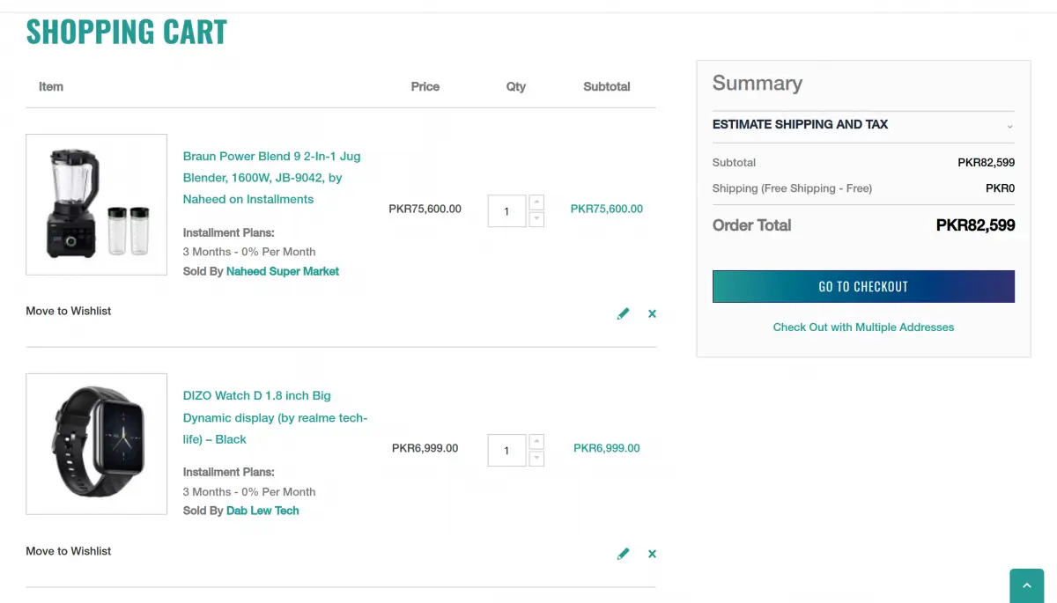Image resolution: width=1057 pixels, height=603 pixels.
Task: Decrease quantity of the DIZO Watch
Action: pos(536,459)
